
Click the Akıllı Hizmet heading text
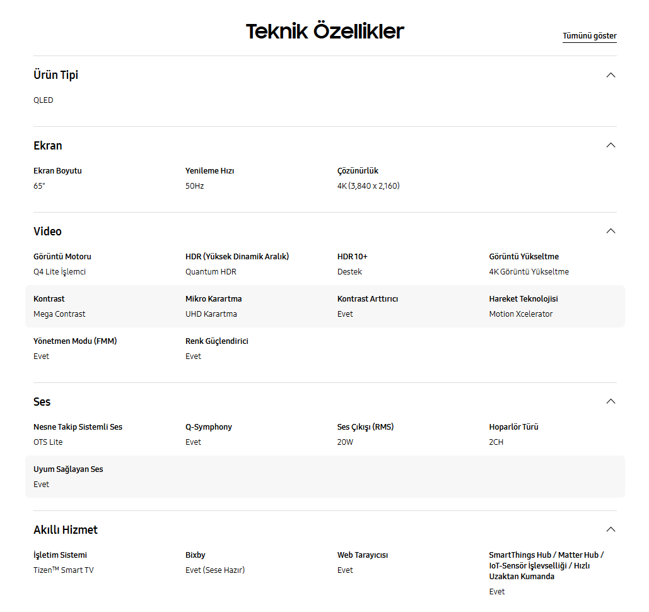(66, 530)
